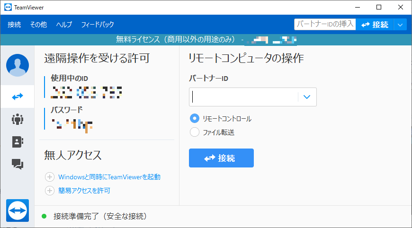
Task: Open the 接続 menu
Action: 14,25
